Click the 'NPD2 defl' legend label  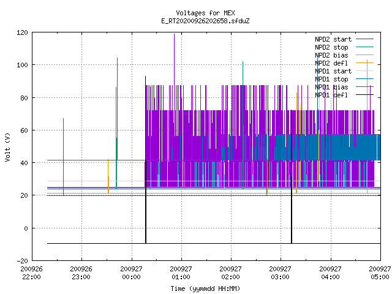(331, 63)
